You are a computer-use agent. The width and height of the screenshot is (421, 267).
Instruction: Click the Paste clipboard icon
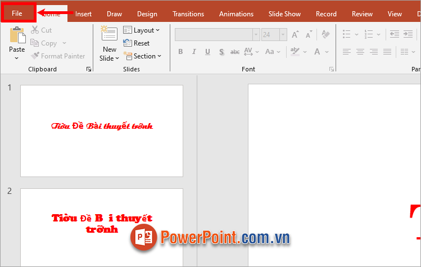pyautogui.click(x=18, y=35)
